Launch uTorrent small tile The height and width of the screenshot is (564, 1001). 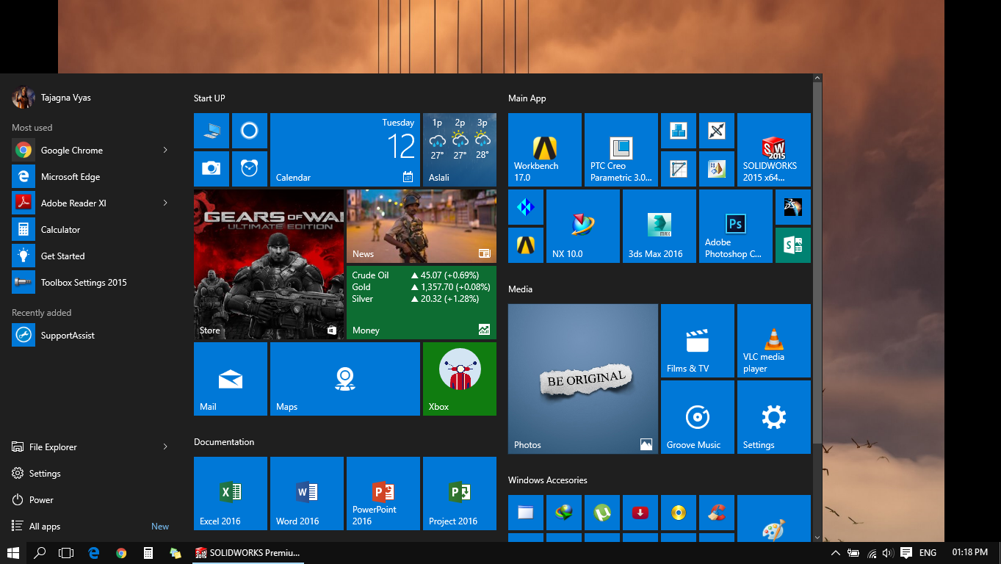coord(602,513)
